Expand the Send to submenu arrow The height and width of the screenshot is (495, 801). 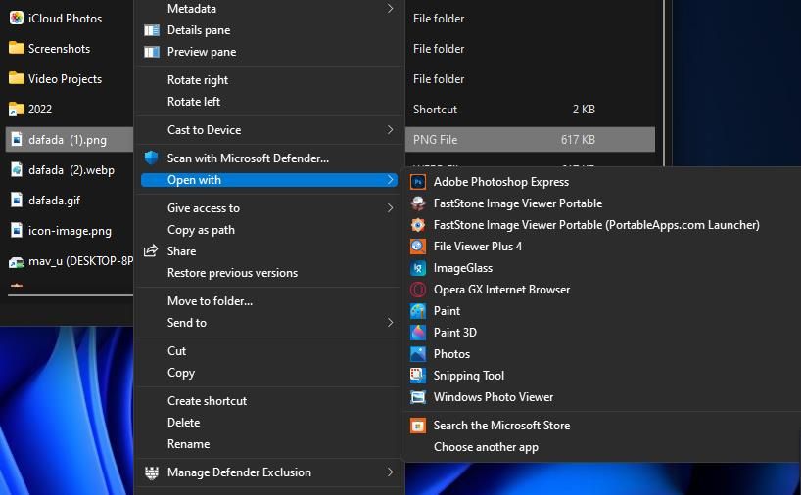coord(390,323)
